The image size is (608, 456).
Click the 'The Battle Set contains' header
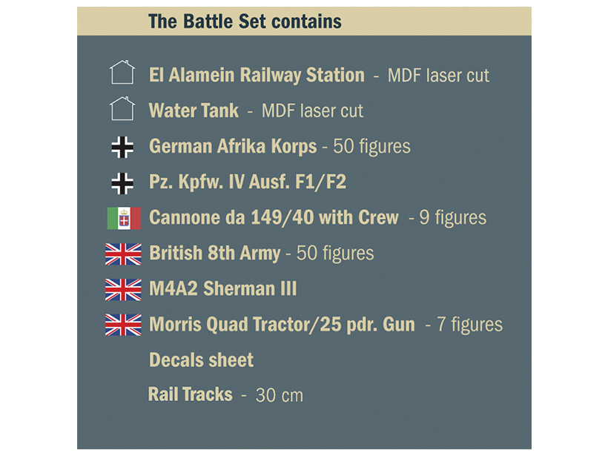click(245, 22)
